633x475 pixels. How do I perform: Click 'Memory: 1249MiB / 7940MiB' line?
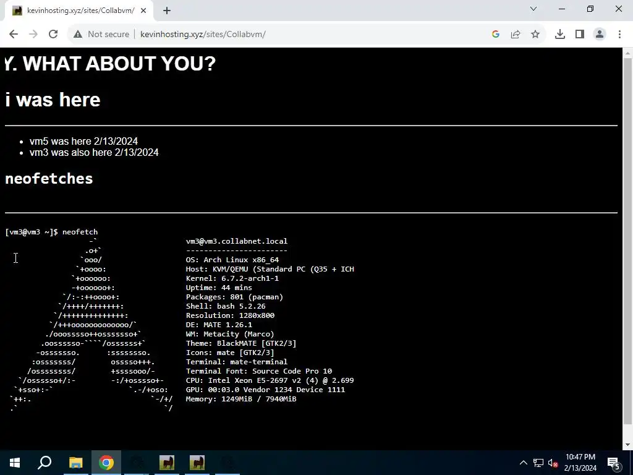(x=241, y=399)
